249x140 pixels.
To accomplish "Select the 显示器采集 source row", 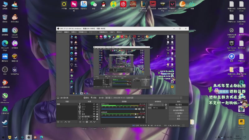I will click(x=88, y=116).
